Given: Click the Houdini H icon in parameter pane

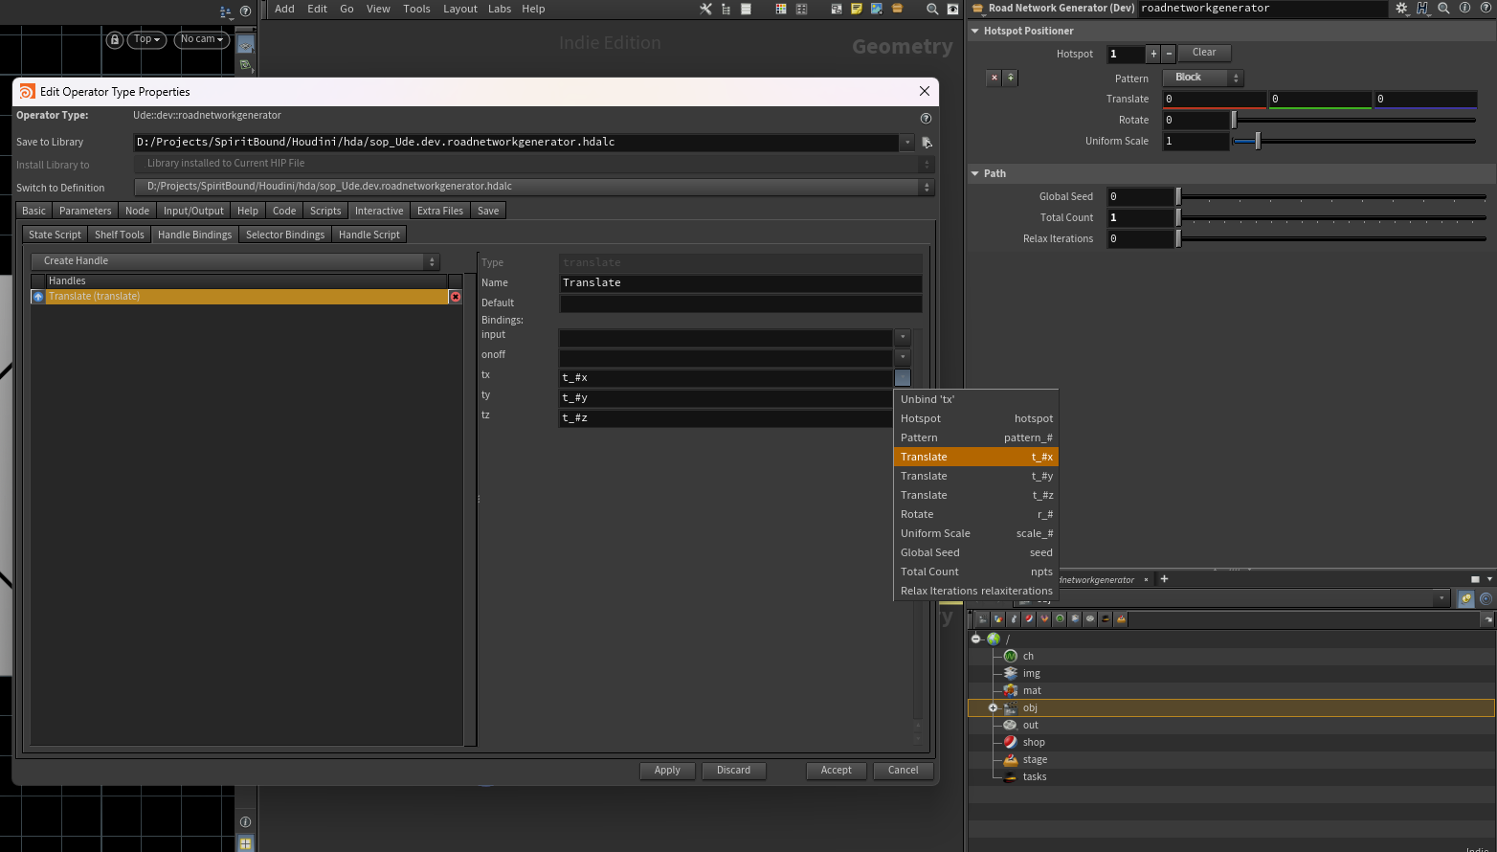Looking at the screenshot, I should coord(1422,8).
